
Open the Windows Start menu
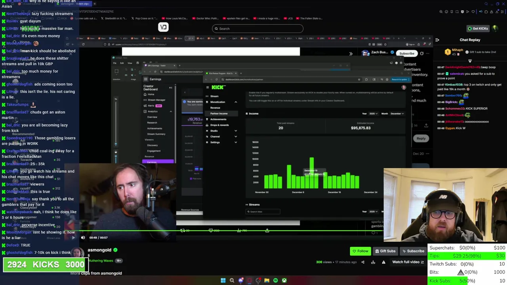pos(223,280)
